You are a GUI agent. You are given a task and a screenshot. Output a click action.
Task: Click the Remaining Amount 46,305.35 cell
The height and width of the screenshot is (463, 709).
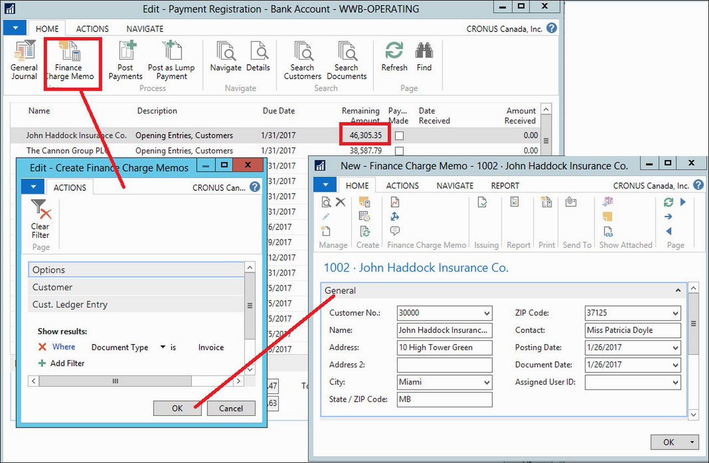click(x=366, y=136)
